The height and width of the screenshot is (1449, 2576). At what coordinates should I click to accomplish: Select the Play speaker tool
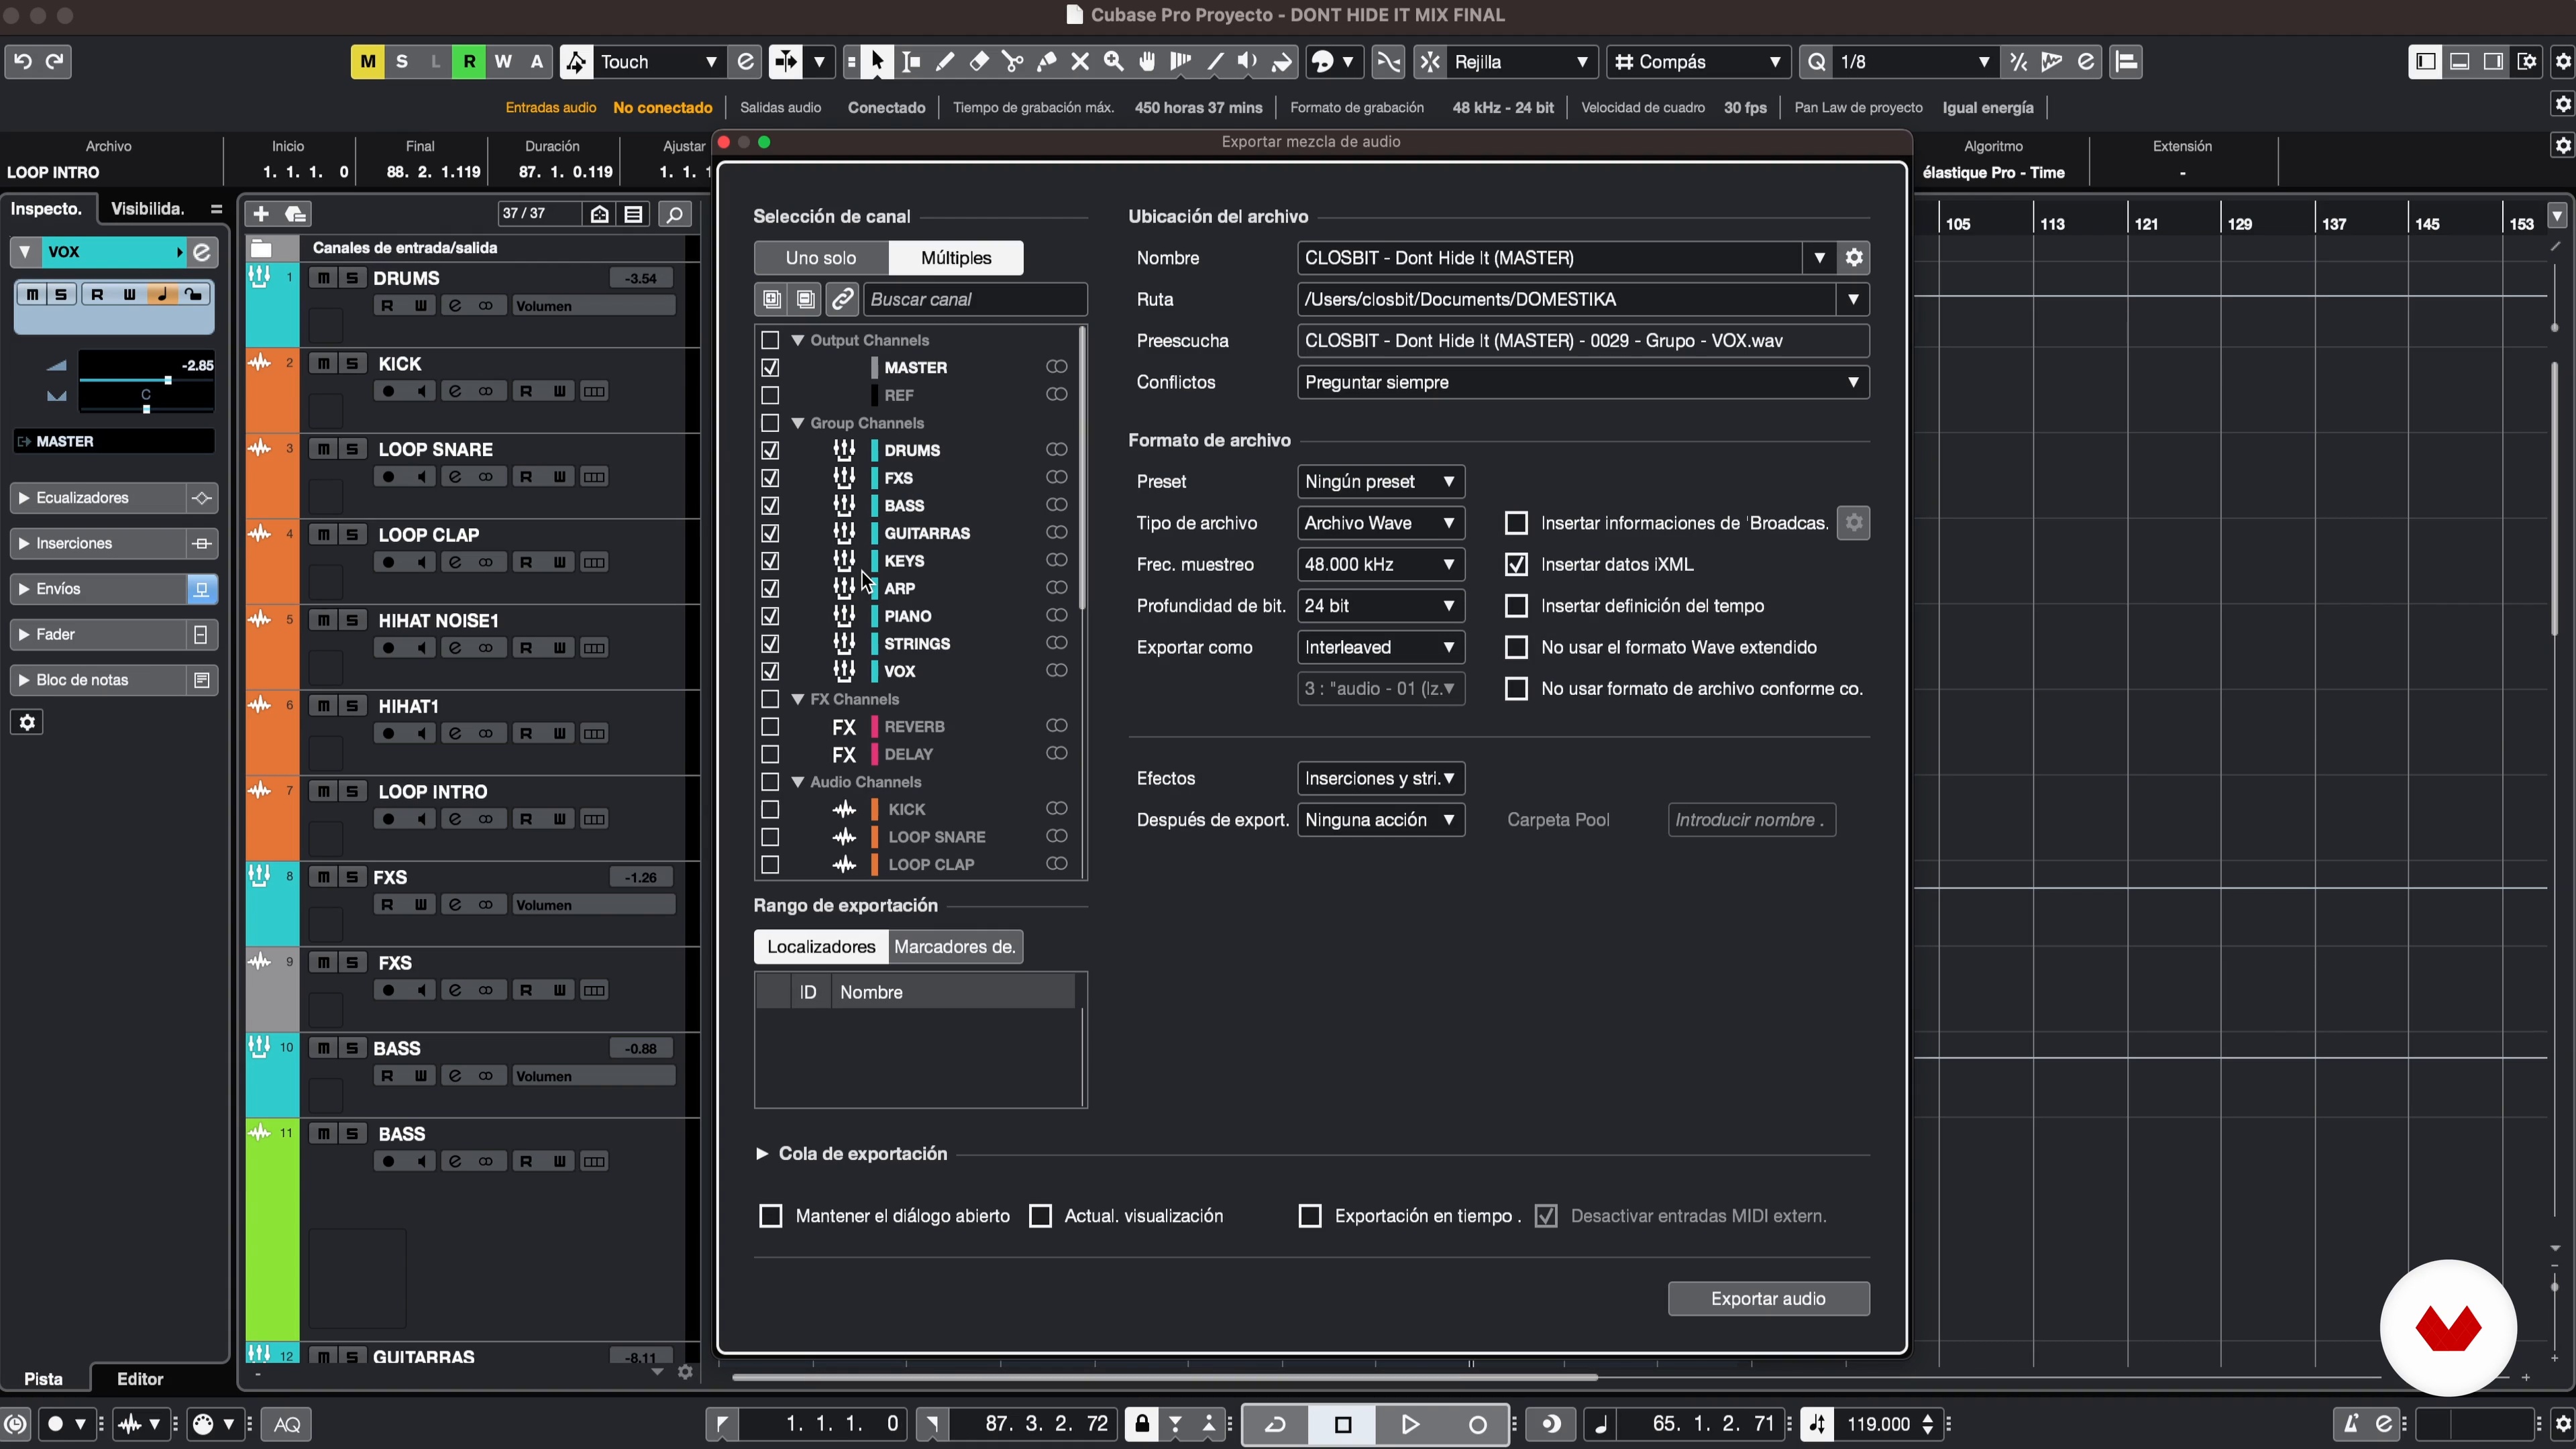pyautogui.click(x=1248, y=62)
